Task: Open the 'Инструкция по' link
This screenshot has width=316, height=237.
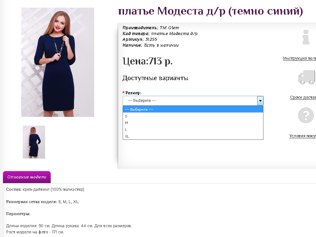Action: [x=299, y=58]
